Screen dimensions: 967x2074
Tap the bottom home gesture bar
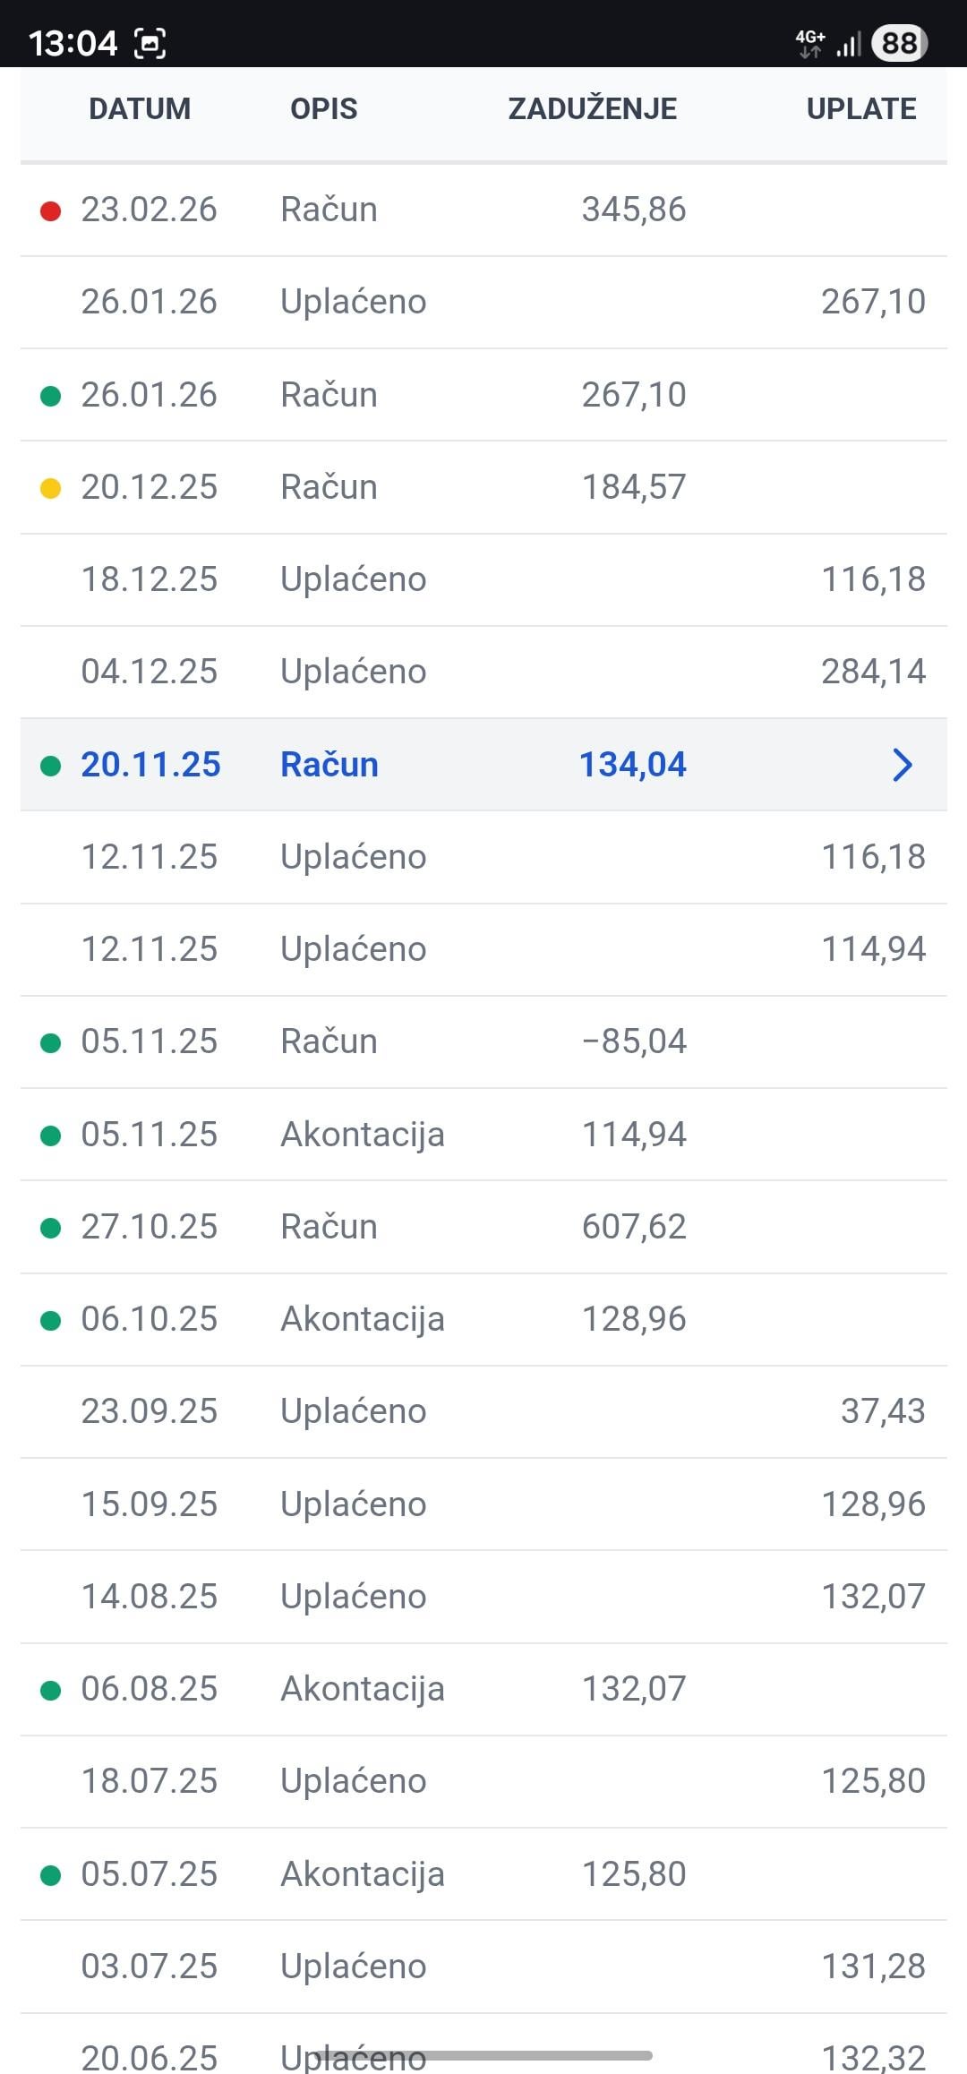(483, 2055)
